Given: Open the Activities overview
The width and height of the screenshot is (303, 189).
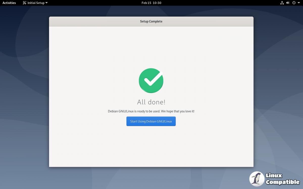Looking at the screenshot, I should [x=9, y=3].
